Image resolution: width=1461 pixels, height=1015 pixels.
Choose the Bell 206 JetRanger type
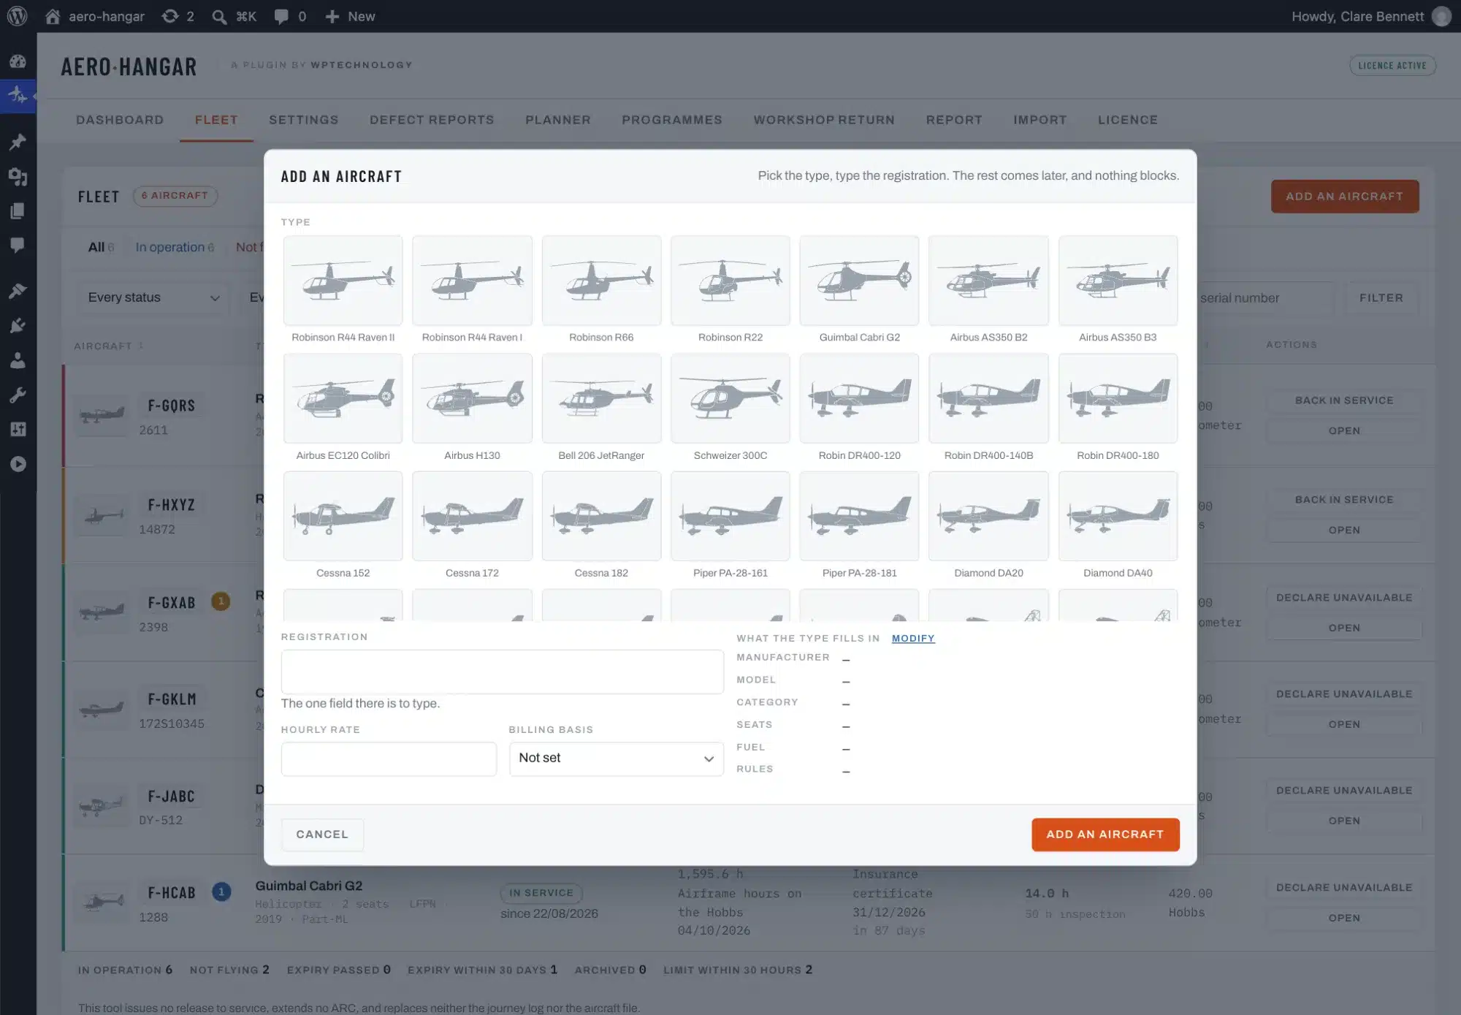tap(601, 408)
